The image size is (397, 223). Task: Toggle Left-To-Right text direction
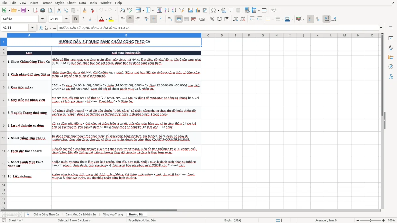coord(310,19)
